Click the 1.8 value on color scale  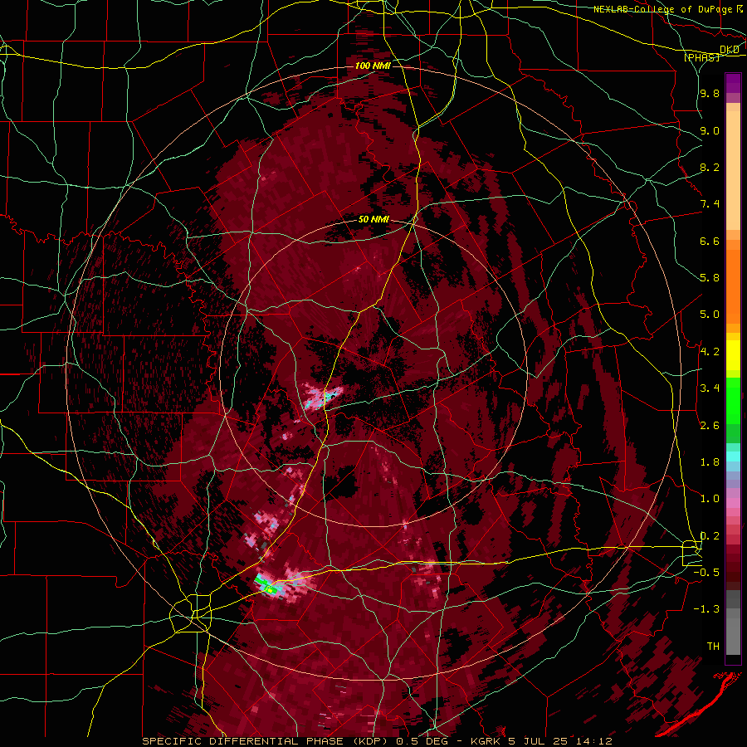(x=710, y=462)
